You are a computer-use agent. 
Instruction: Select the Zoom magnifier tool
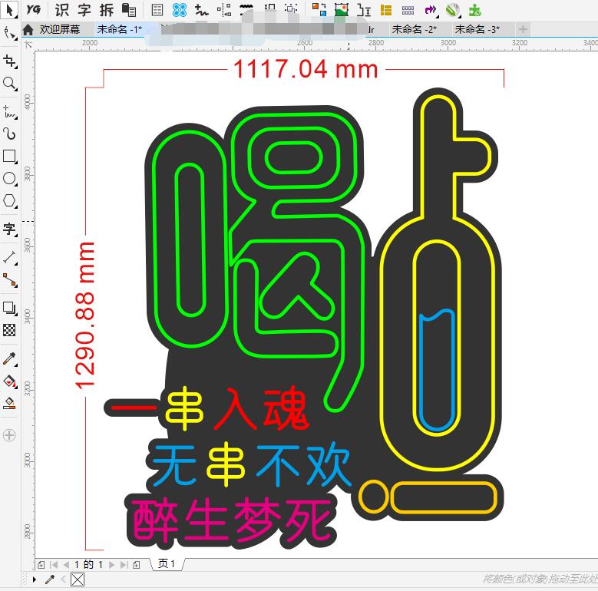9,84
